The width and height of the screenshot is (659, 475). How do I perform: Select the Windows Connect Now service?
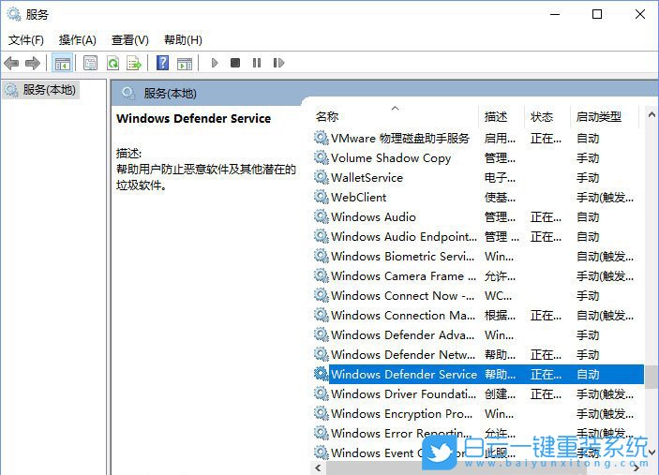[478, 296]
